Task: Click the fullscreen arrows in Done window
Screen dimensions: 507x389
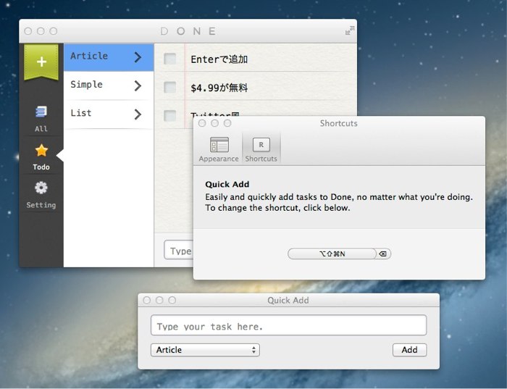Action: (350, 30)
